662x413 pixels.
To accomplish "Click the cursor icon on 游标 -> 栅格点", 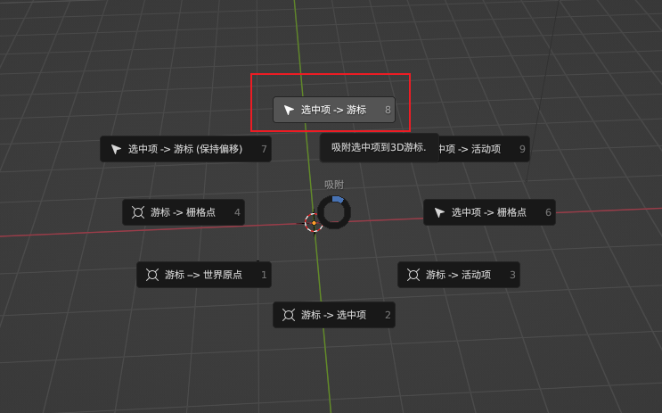I will coord(138,212).
